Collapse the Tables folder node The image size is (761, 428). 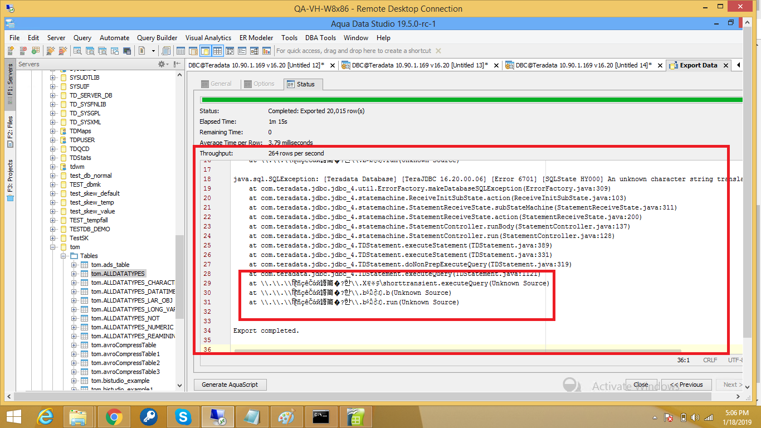pos(64,256)
